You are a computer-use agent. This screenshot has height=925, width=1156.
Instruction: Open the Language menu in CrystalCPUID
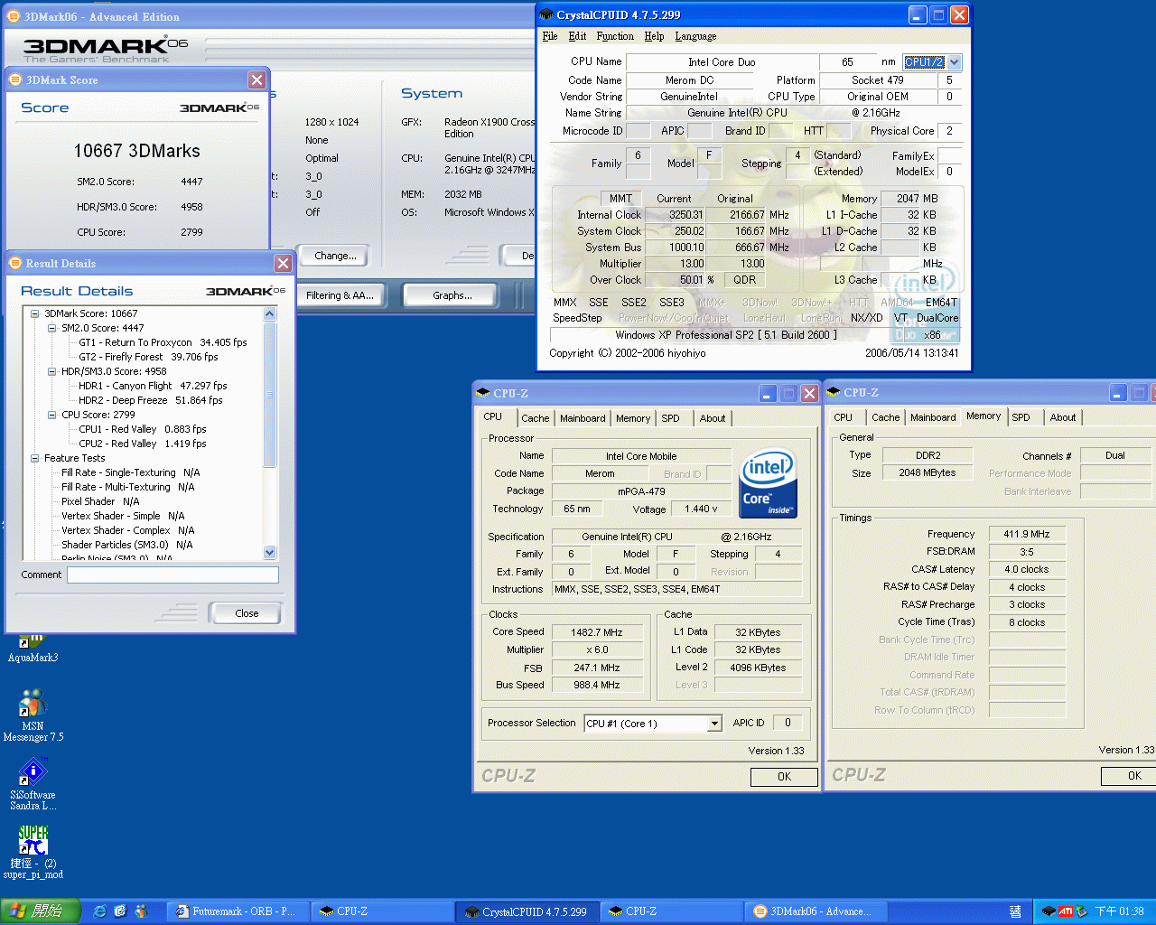pos(695,36)
